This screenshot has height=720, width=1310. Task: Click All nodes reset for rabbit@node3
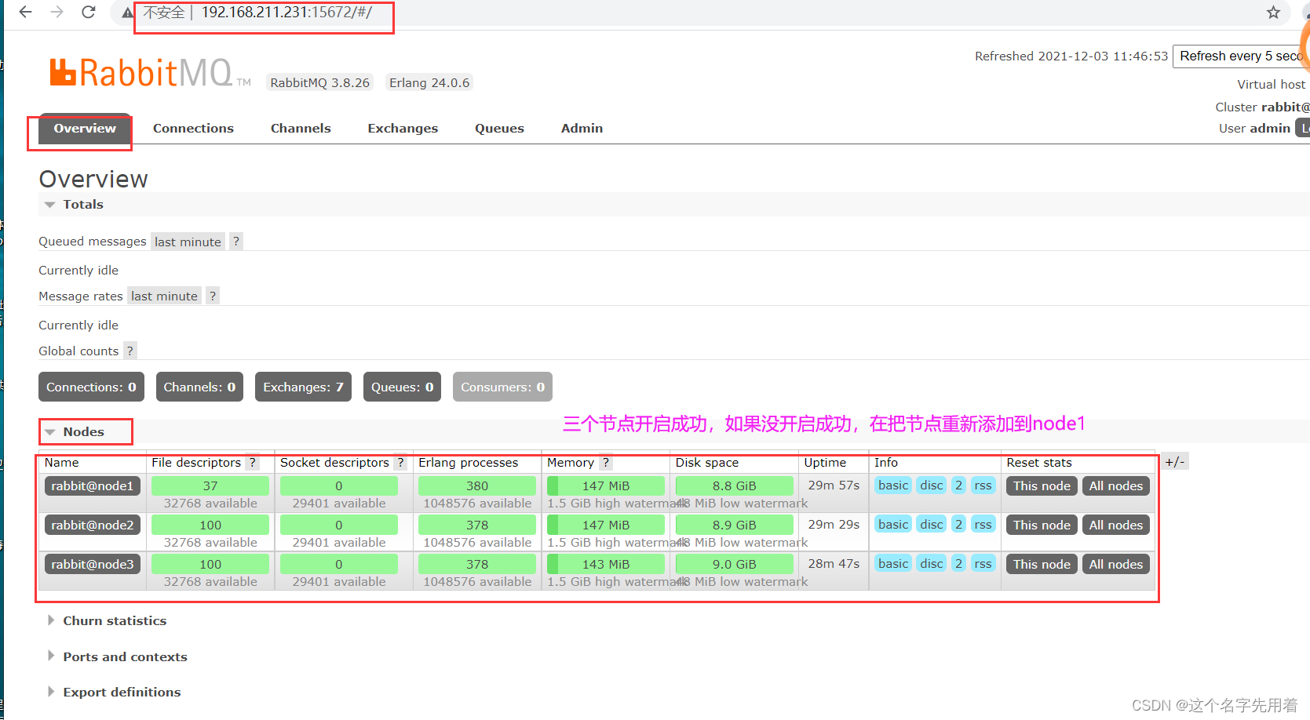(1115, 565)
